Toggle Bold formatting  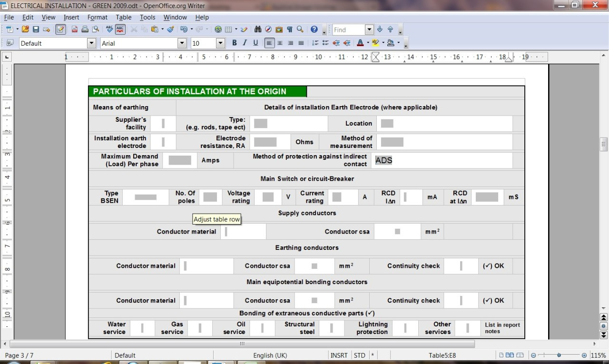point(234,43)
